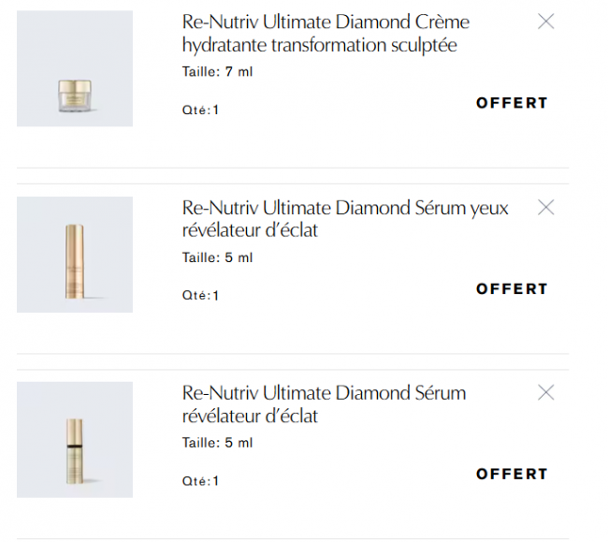
Task: Remove the Sérum yeux révélateur d'éclat item
Action: click(x=546, y=207)
